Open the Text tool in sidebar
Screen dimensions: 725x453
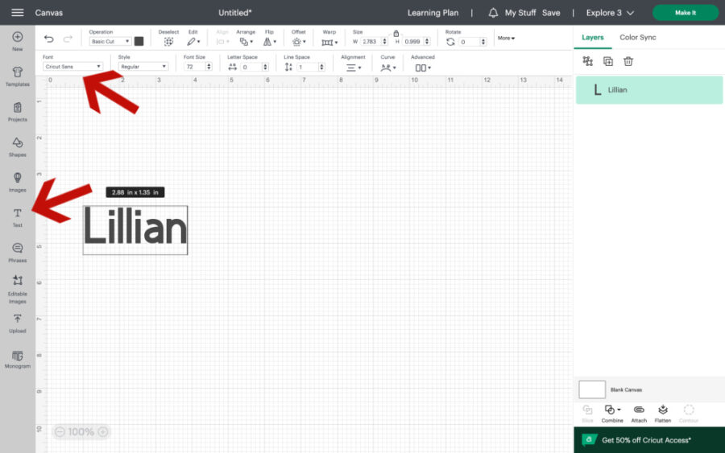click(x=17, y=216)
